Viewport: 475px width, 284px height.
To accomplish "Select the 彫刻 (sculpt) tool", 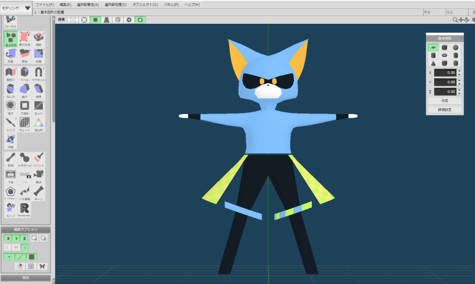I will (11, 160).
